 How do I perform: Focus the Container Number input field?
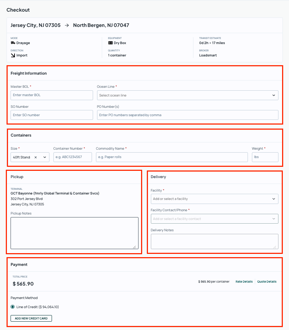[x=72, y=157]
